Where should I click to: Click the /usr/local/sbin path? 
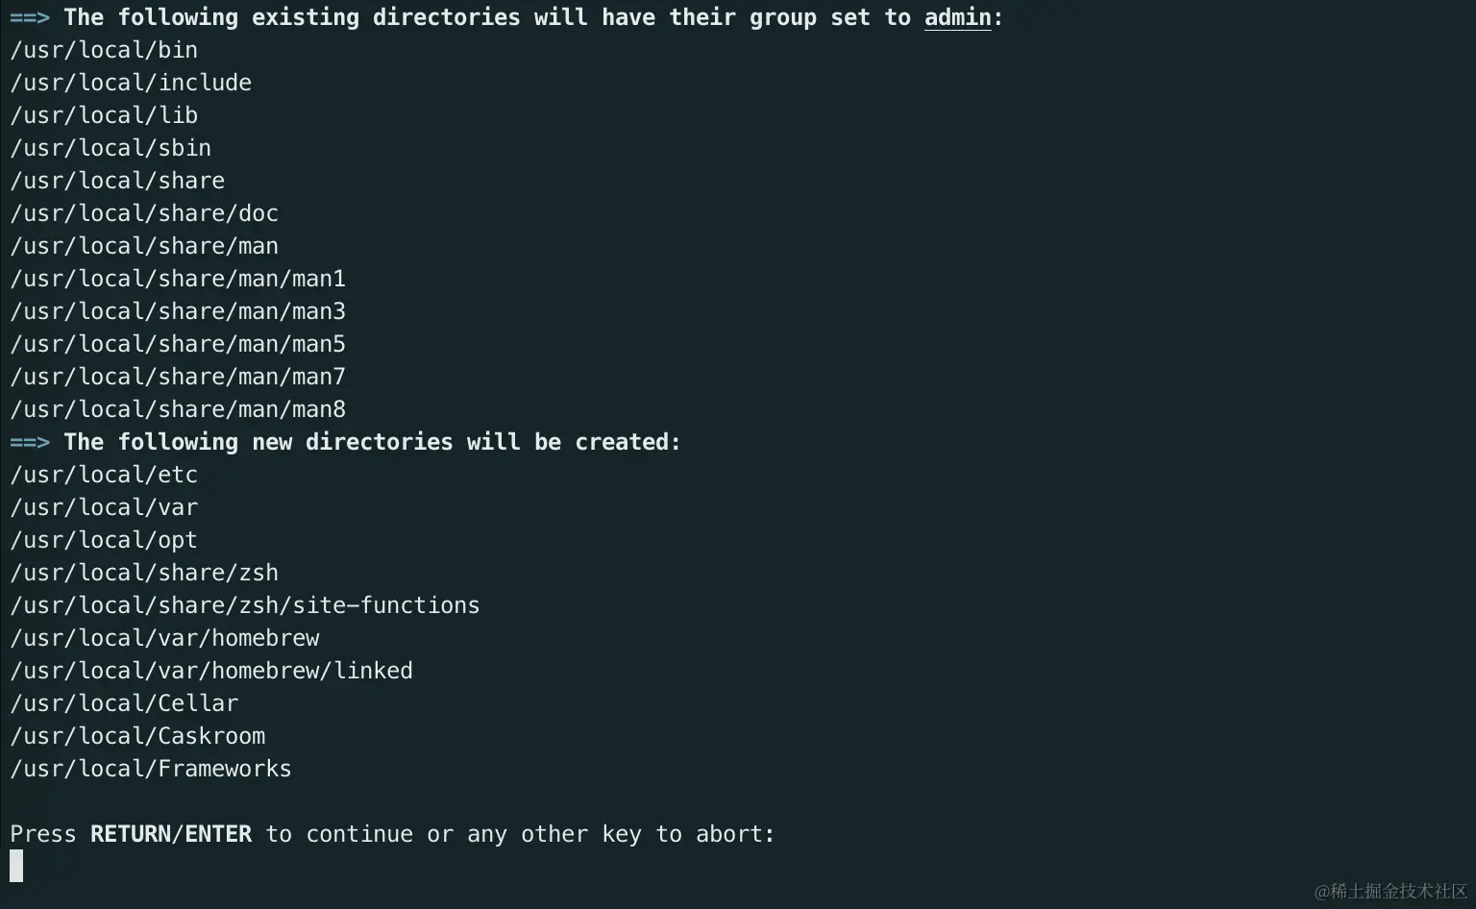click(111, 148)
